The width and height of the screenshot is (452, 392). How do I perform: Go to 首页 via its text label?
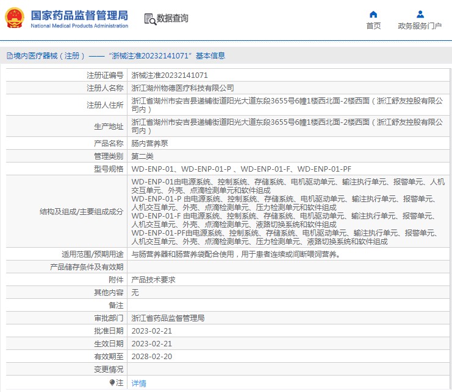point(373,26)
